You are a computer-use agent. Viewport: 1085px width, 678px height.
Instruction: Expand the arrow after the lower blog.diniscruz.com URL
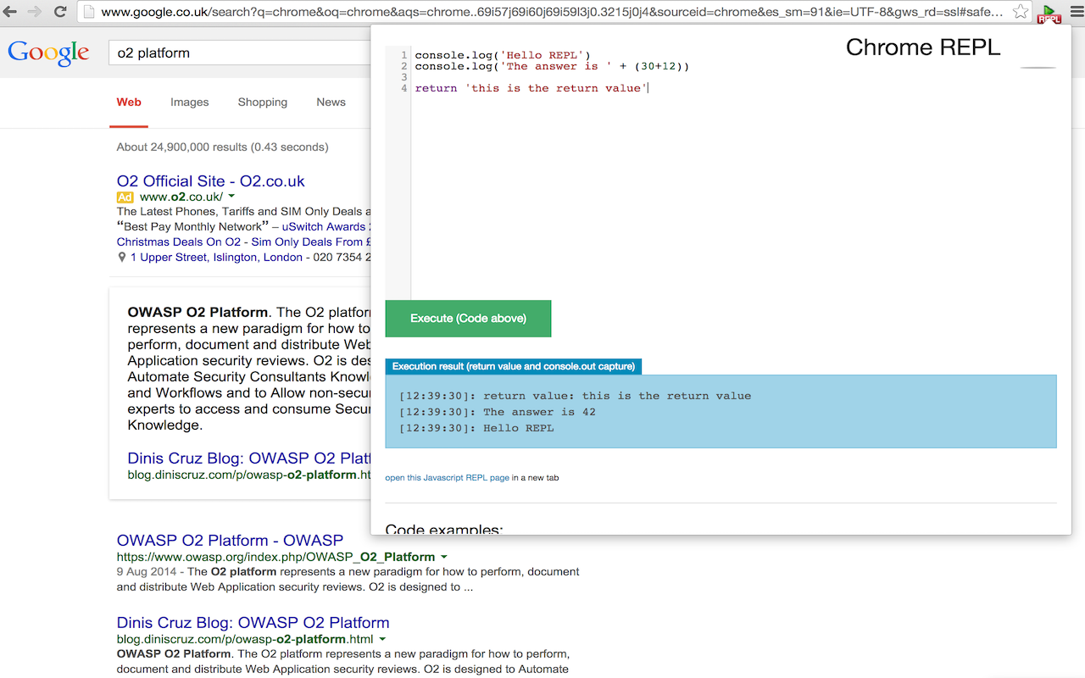[x=381, y=639]
